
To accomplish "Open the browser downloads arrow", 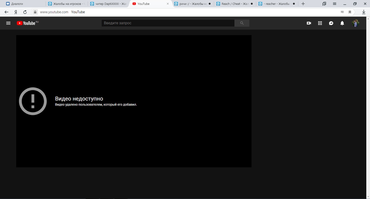I will point(364,12).
